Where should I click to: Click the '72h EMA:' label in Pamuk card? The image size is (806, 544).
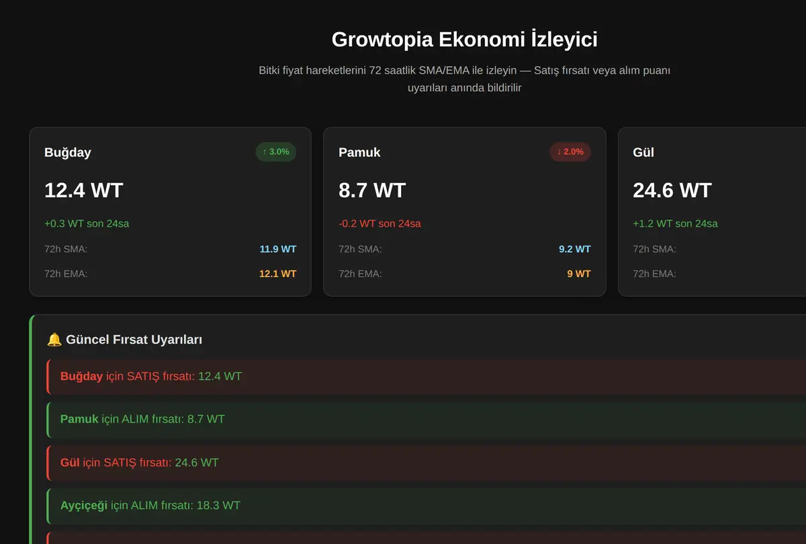pos(360,274)
